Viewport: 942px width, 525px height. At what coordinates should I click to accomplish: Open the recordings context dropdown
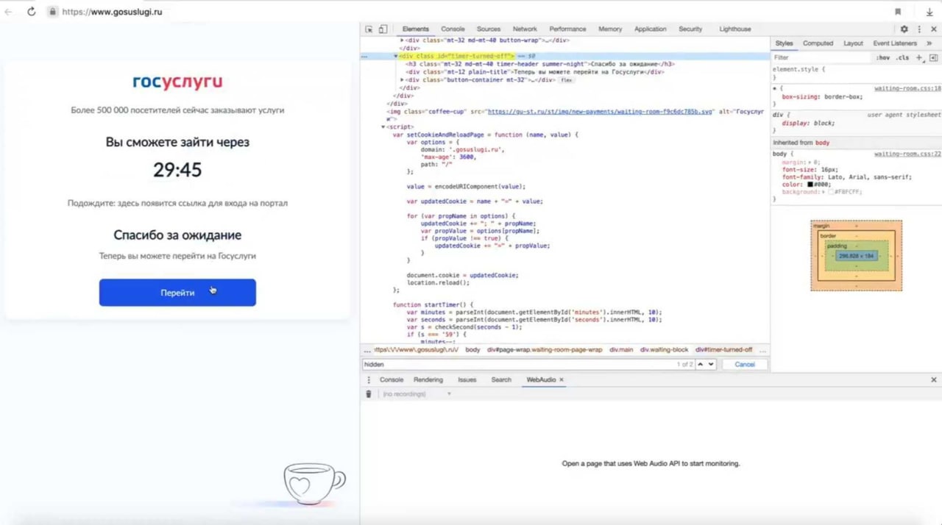point(416,394)
